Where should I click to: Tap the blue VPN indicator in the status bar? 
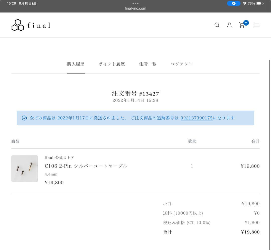tap(234, 3)
